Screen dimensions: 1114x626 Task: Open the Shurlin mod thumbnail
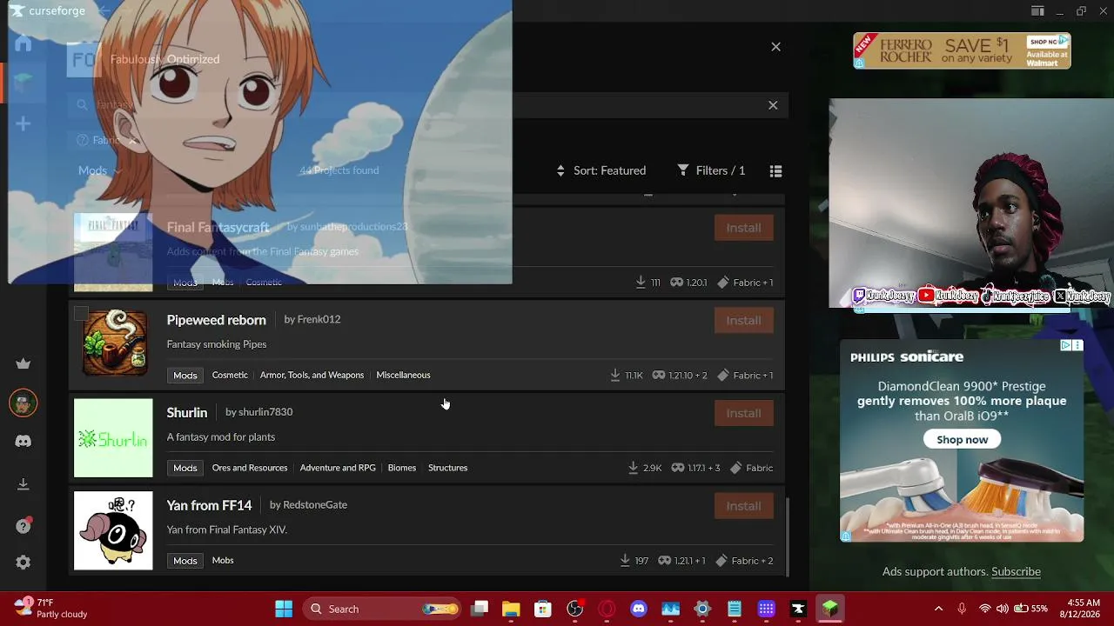coord(113,438)
